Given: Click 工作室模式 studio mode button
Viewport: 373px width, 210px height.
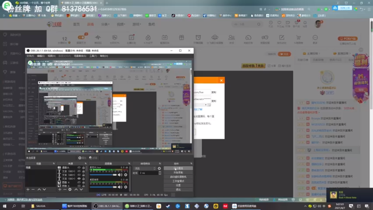Looking at the screenshot, I should (178, 181).
